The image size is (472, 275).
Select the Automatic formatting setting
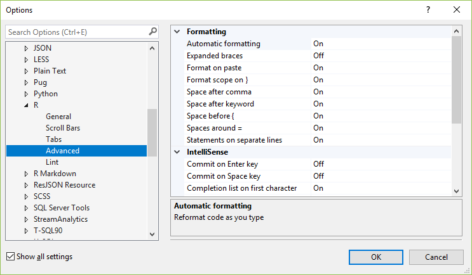coord(224,44)
